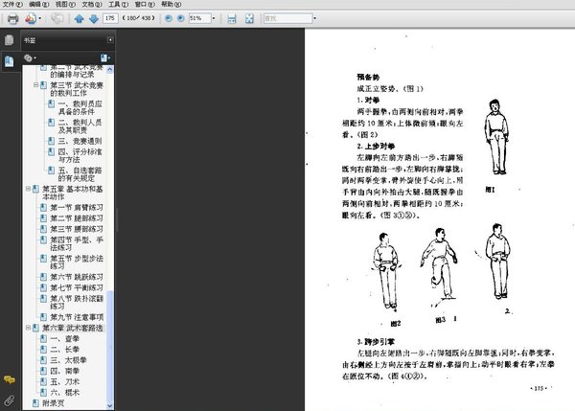Open the comments panel icon

[x=10, y=379]
